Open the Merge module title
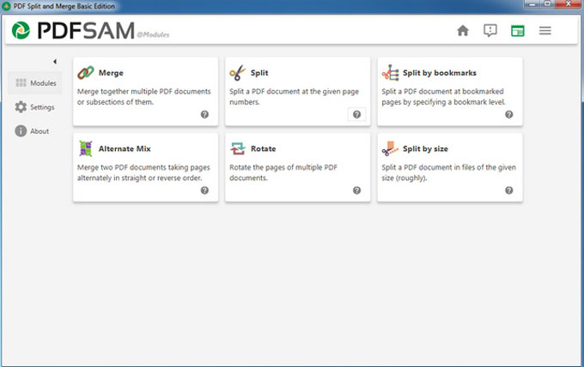Image resolution: width=584 pixels, height=367 pixels. pos(111,73)
